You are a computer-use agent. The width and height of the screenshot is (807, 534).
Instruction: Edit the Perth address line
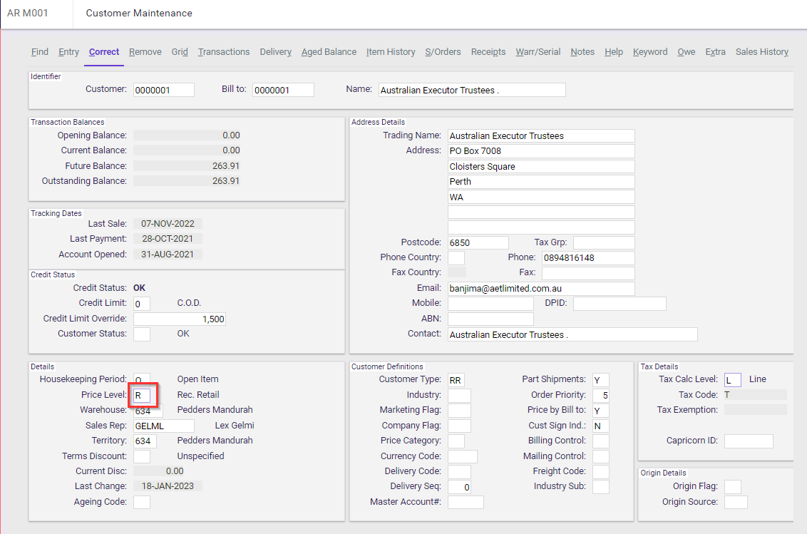541,182
